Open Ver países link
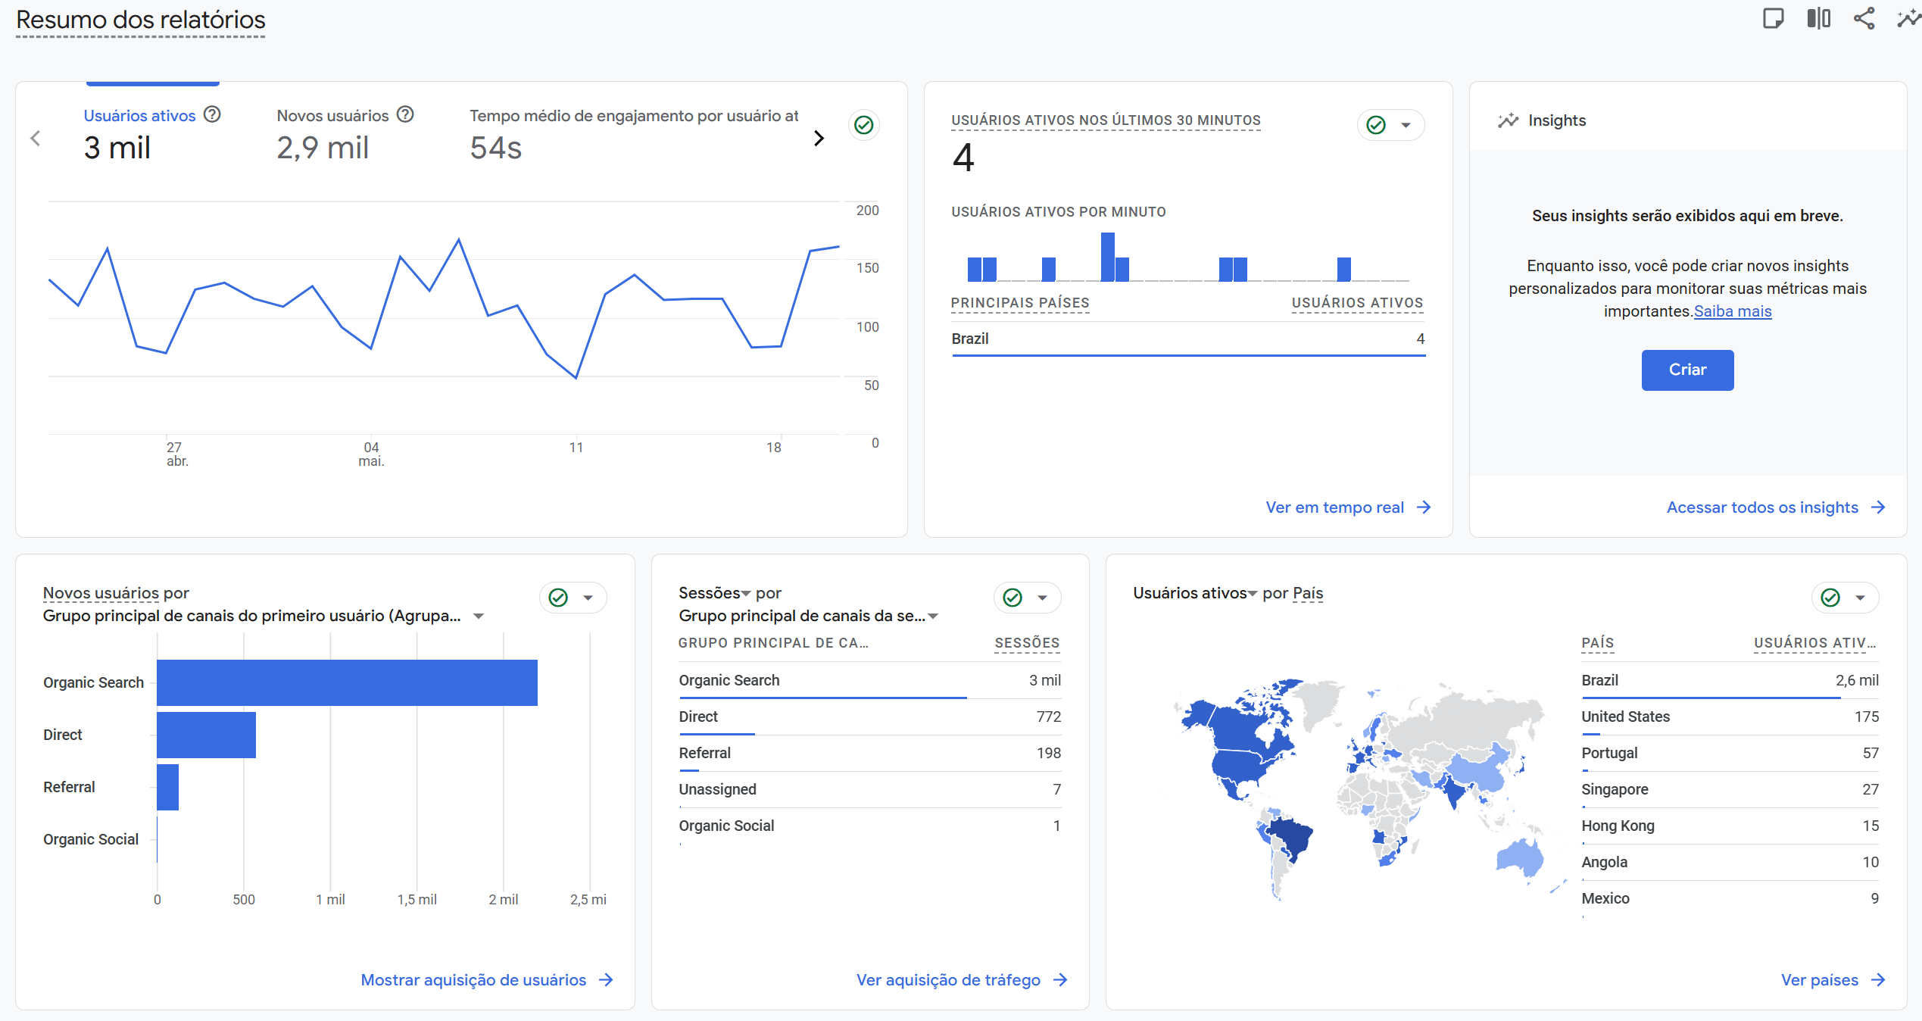This screenshot has height=1021, width=1922. tap(1833, 980)
